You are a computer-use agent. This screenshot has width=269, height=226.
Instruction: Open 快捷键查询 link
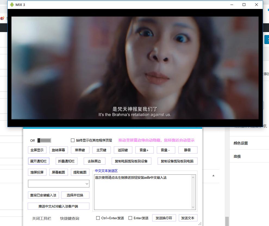coord(70,218)
